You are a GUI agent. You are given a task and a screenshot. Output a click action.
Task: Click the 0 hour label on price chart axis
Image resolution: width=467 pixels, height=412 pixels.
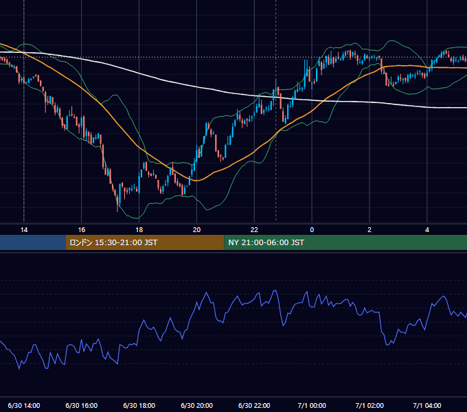click(312, 230)
